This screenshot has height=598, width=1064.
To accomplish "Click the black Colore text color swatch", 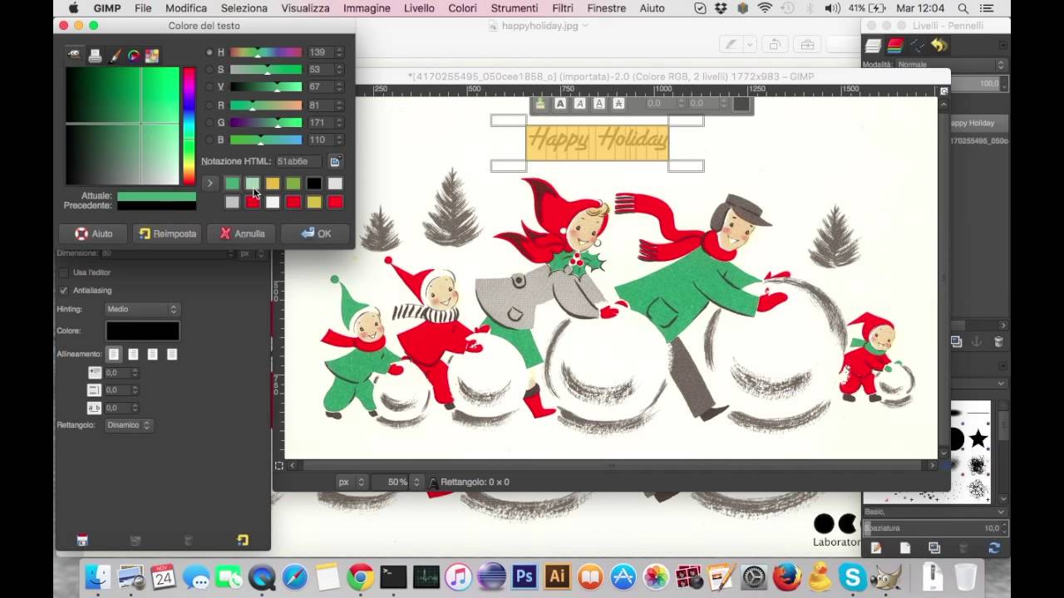I will click(142, 331).
